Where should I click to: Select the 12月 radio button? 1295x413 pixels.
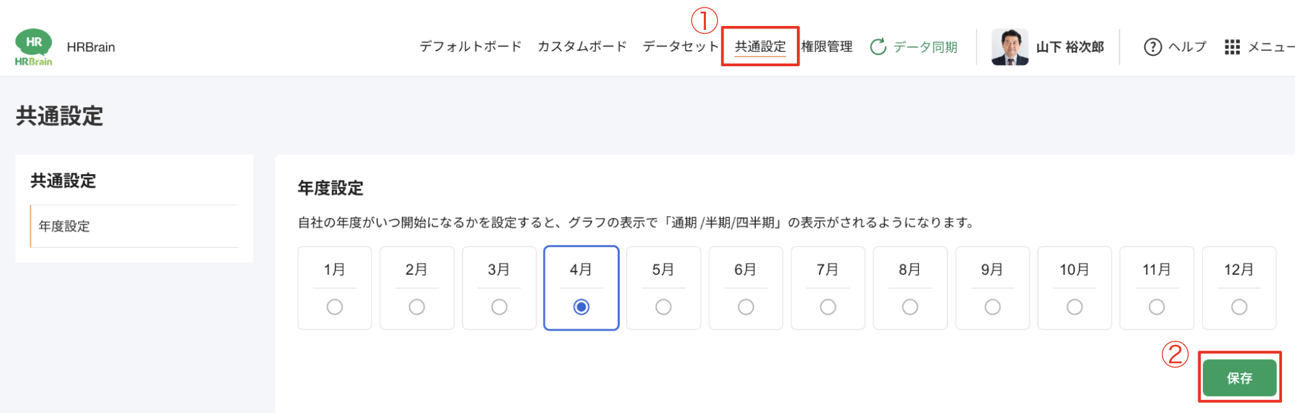(1239, 307)
